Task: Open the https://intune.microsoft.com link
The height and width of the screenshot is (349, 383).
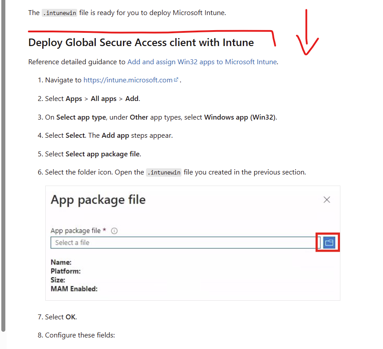Action: click(128, 80)
